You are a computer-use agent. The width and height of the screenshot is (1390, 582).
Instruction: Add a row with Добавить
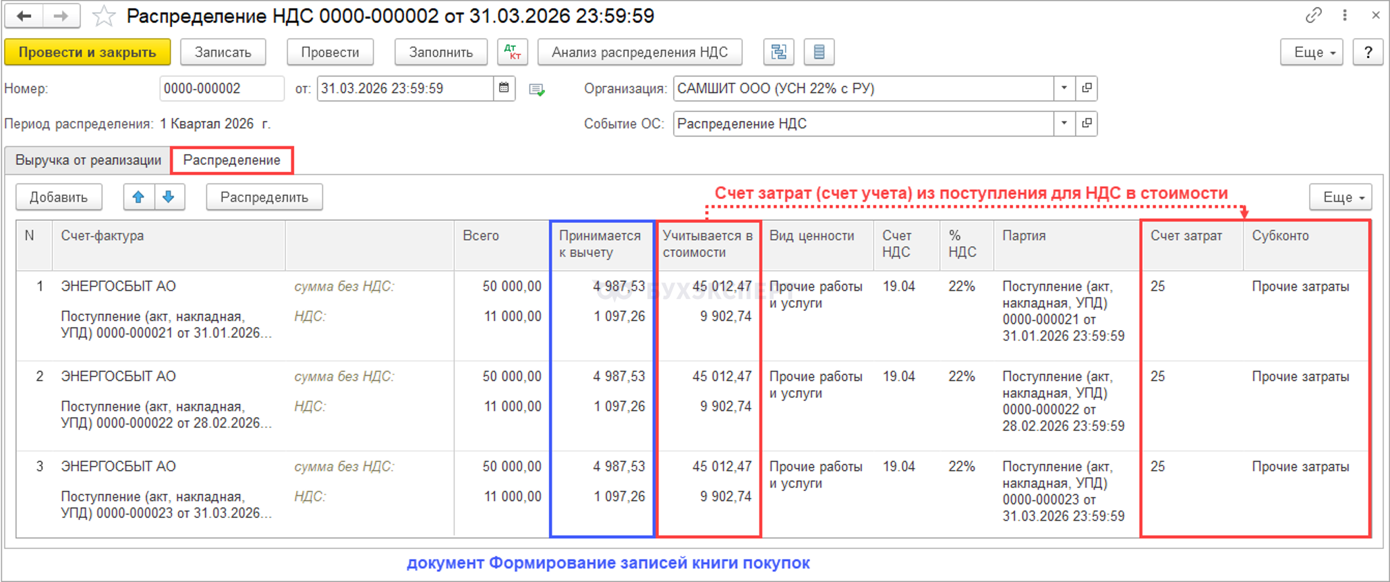59,197
